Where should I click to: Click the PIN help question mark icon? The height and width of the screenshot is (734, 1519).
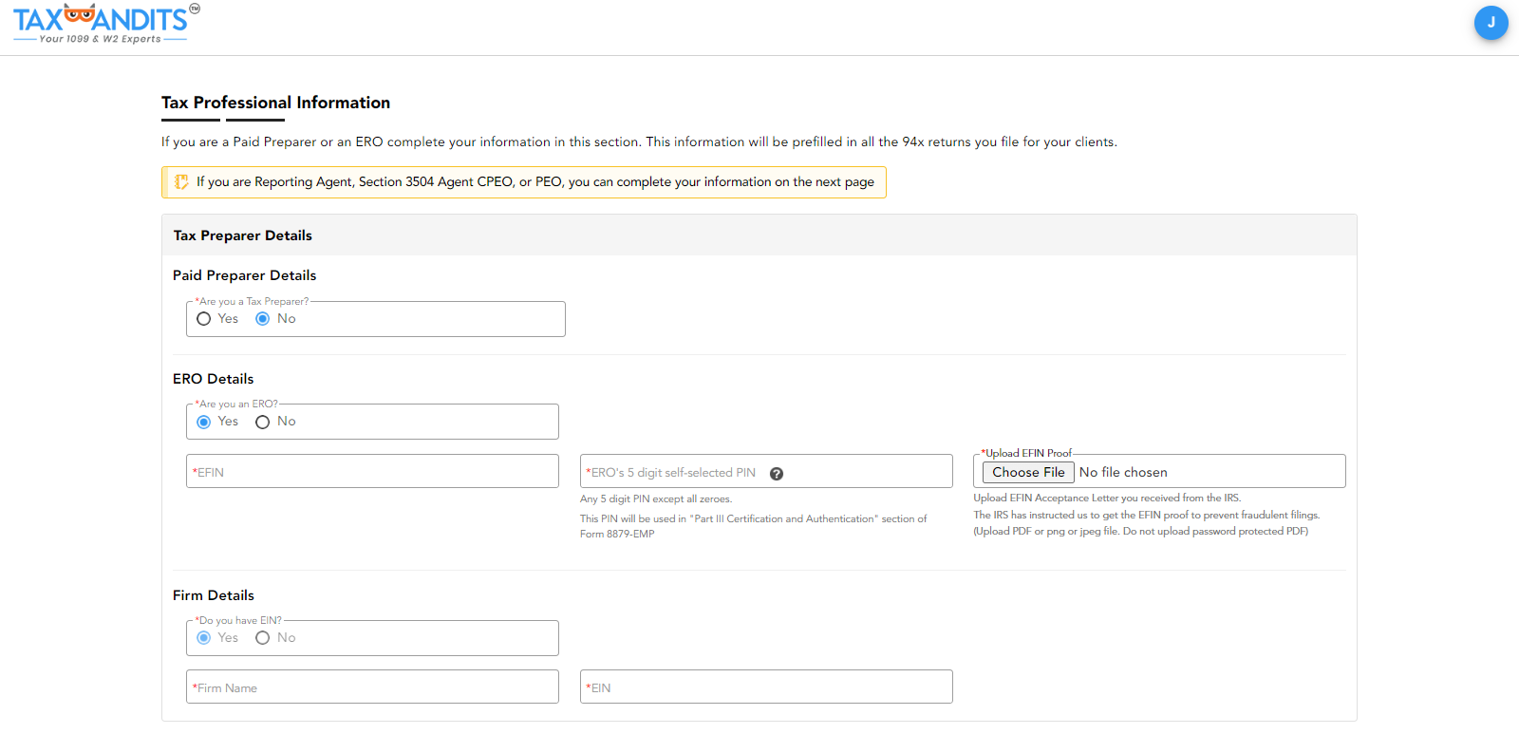pyautogui.click(x=777, y=474)
